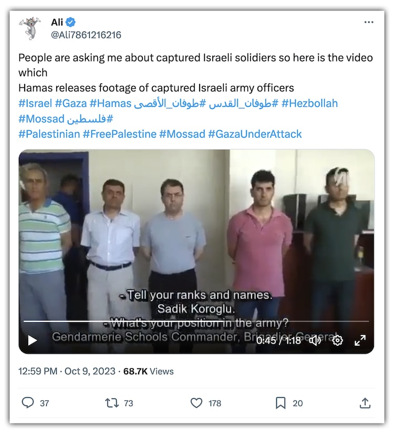Viewport: 394px width, 434px height.
Task: Open the #FreePalestine hashtag
Action: 120,134
